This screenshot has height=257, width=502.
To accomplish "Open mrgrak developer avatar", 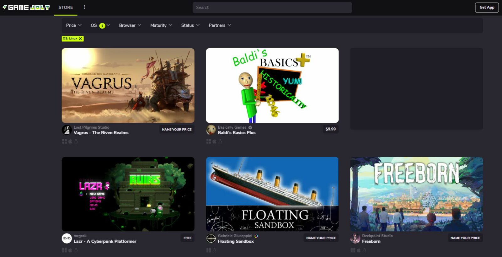I will point(67,238).
